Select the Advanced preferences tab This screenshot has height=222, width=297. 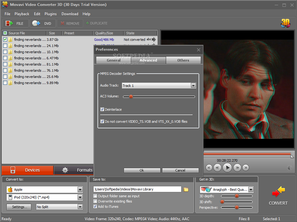click(x=148, y=60)
